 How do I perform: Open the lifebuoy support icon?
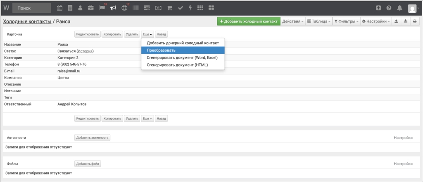(124, 8)
